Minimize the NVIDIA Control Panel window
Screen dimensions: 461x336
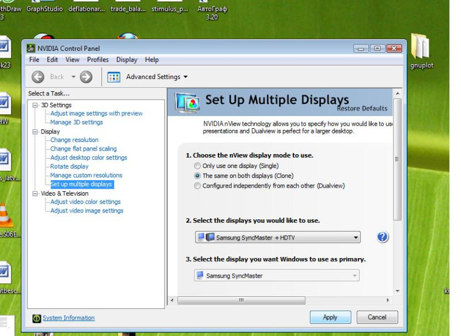[361, 48]
